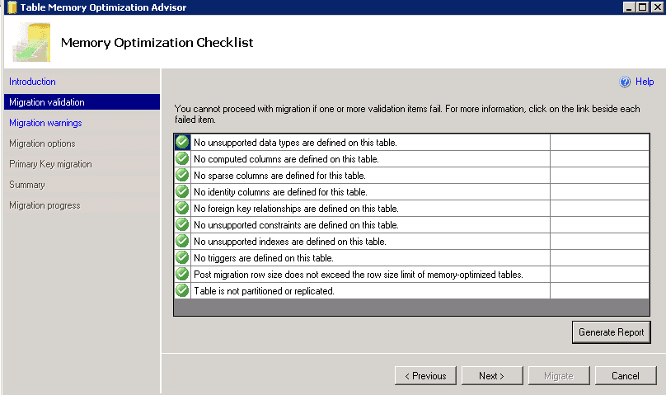This screenshot has width=666, height=395.
Task: Open the Help link
Action: point(645,82)
